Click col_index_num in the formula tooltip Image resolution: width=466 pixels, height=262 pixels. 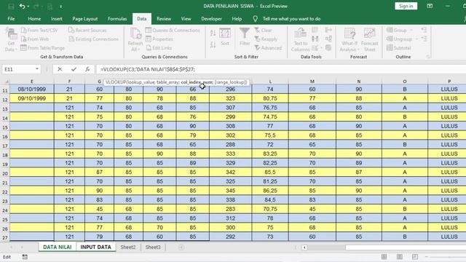(197, 82)
